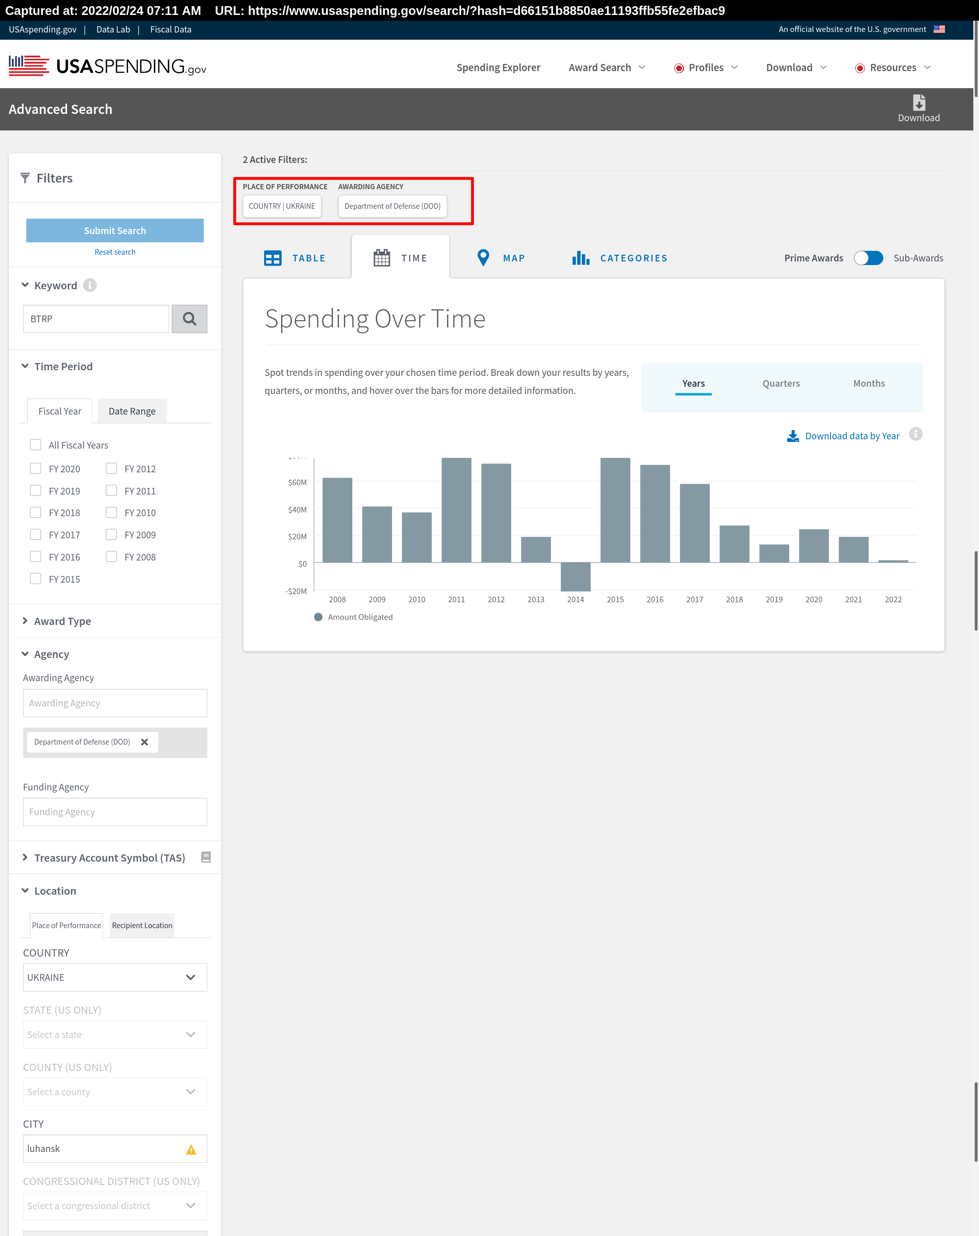Switch to Recipient Location tab
This screenshot has width=979, height=1236.
tap(142, 926)
